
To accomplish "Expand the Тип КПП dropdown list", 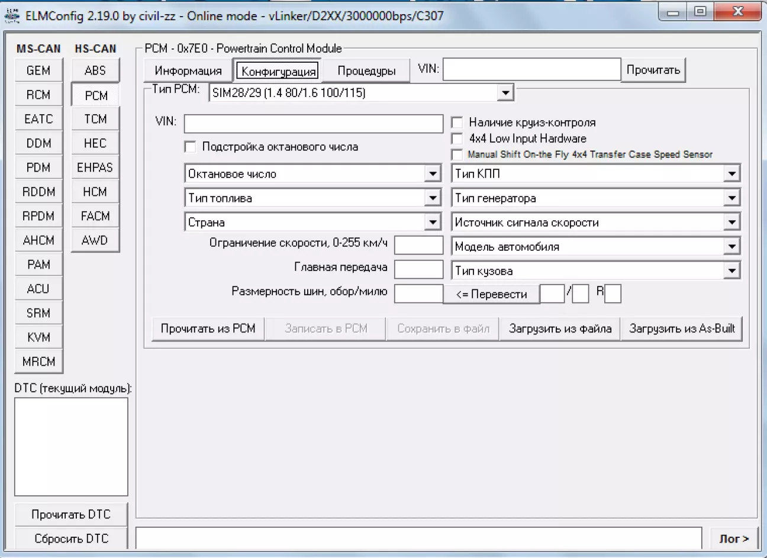I will [731, 174].
